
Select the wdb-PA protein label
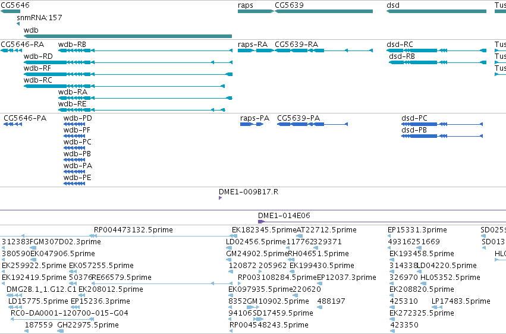click(x=78, y=166)
